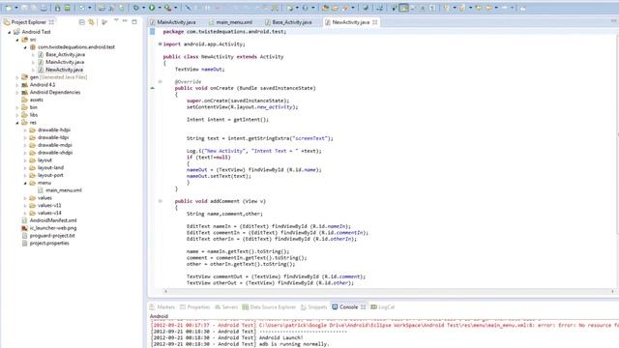Image resolution: width=619 pixels, height=348 pixels.
Task: Open the Run configurations dropdown arrow
Action: 160,8
